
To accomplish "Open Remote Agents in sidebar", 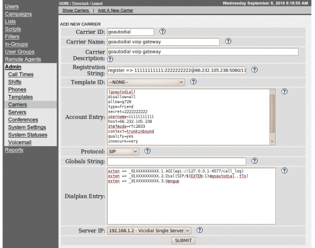I will coord(23,59).
